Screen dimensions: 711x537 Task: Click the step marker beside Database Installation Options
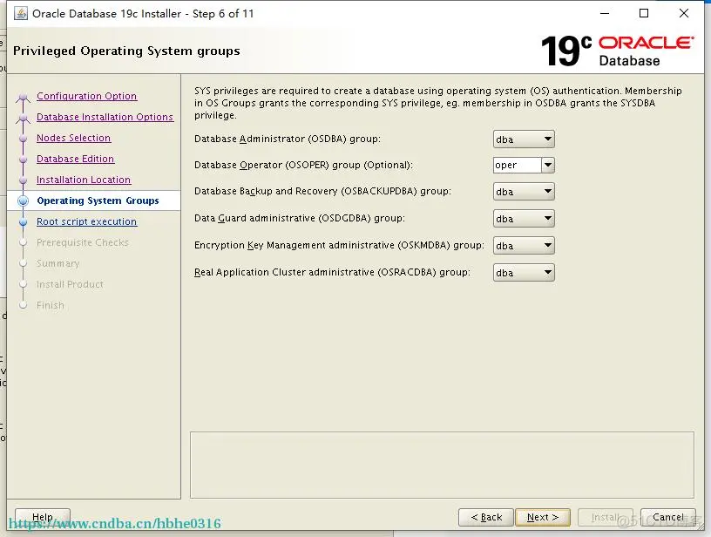[24, 119]
